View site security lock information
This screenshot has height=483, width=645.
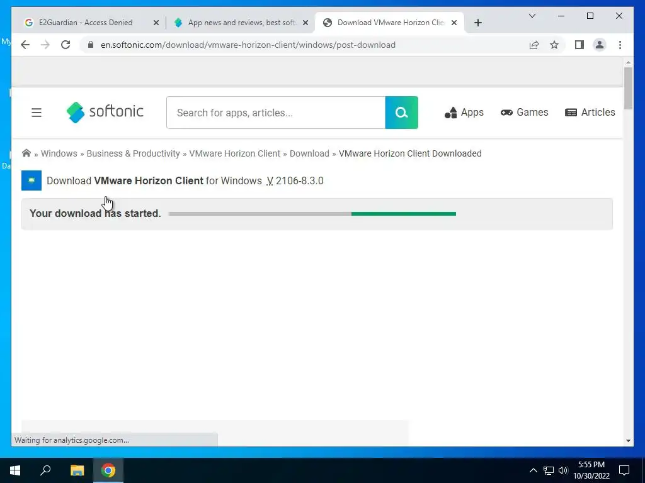click(x=91, y=45)
